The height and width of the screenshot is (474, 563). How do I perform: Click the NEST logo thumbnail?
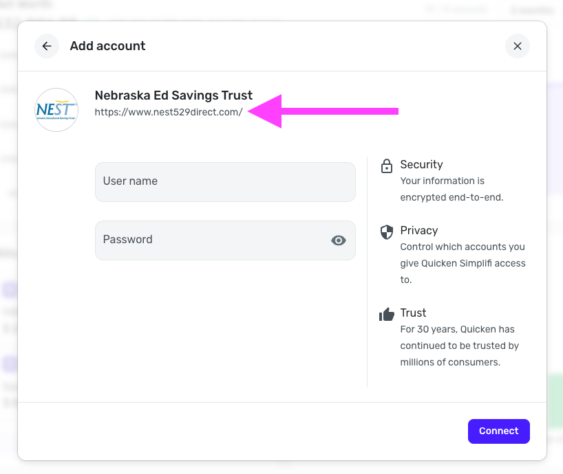pyautogui.click(x=56, y=110)
